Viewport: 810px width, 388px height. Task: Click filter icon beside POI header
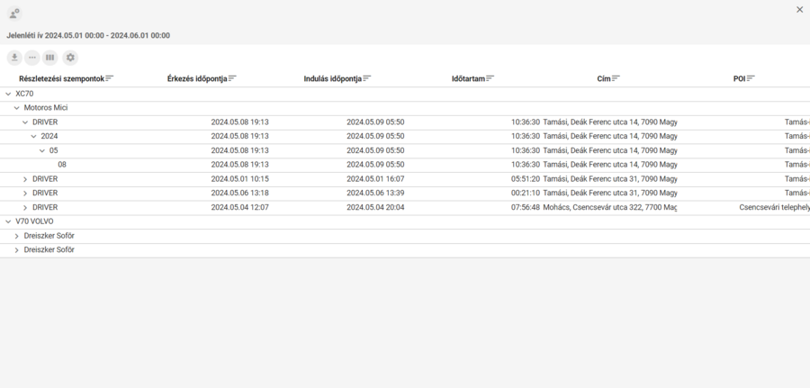coord(751,79)
